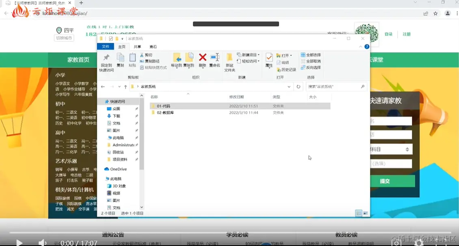Open the 科目 select box on webpage
459x246 pixels.
tap(391, 149)
